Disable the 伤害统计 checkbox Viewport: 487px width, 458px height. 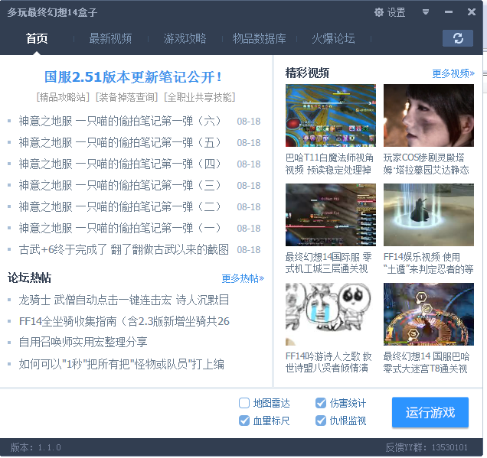pyautogui.click(x=321, y=403)
